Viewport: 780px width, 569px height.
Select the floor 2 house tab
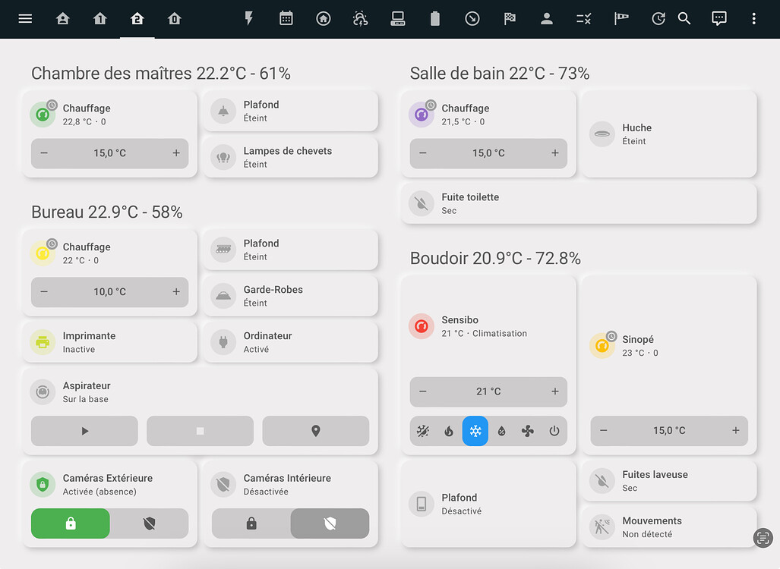click(137, 19)
